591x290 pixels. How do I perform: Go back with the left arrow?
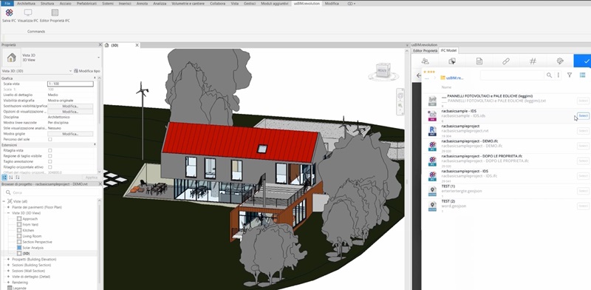[418, 75]
